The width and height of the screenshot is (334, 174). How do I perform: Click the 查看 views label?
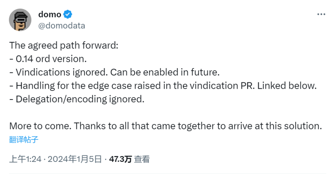[x=142, y=159]
